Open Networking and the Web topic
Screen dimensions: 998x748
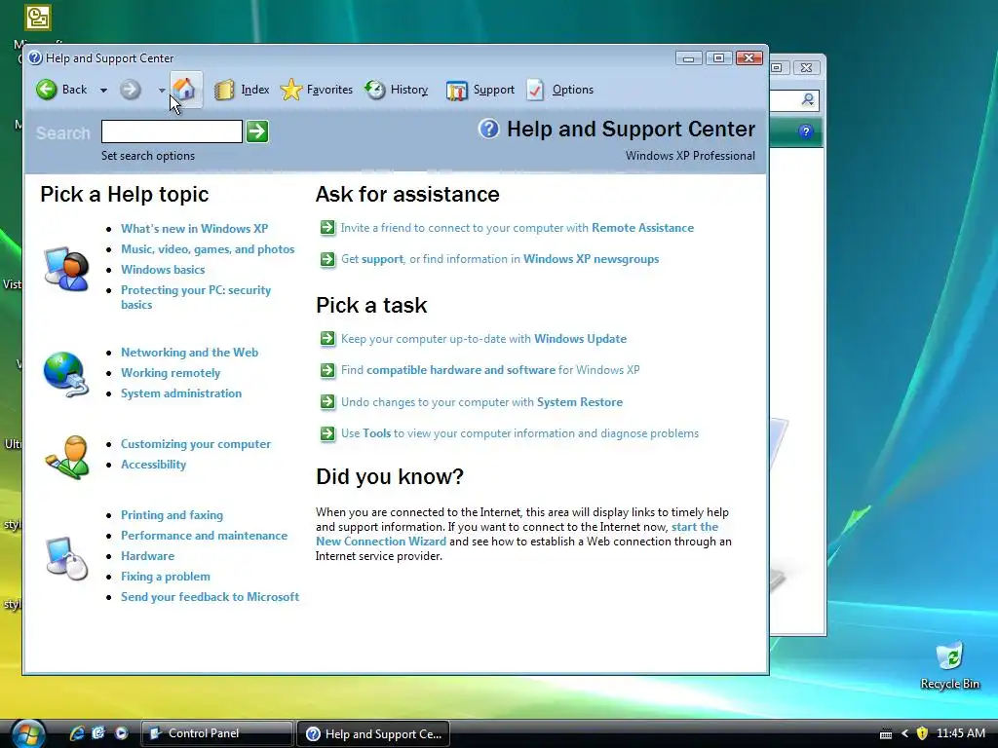coord(190,353)
